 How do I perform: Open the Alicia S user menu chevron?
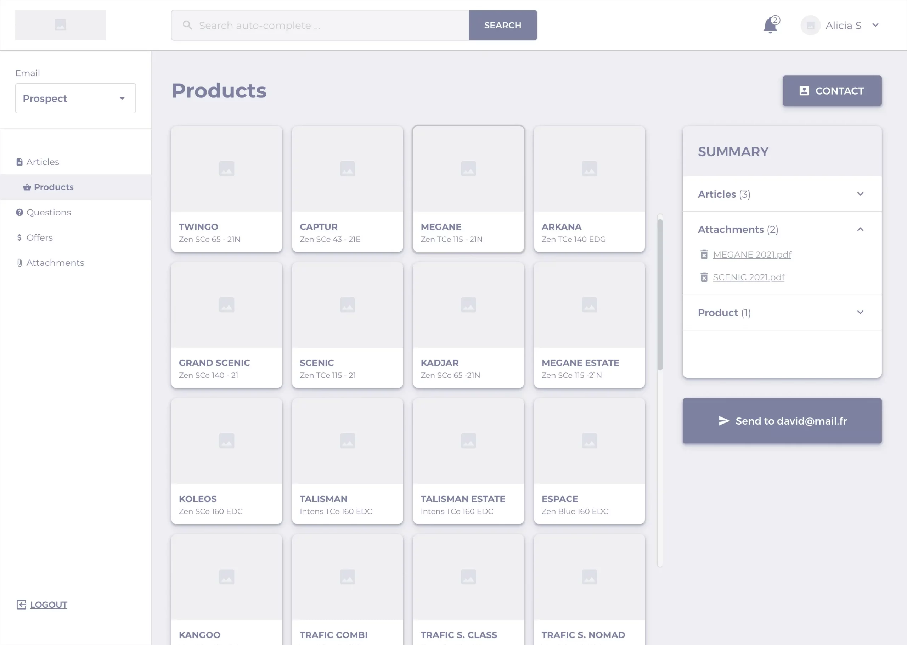875,26
